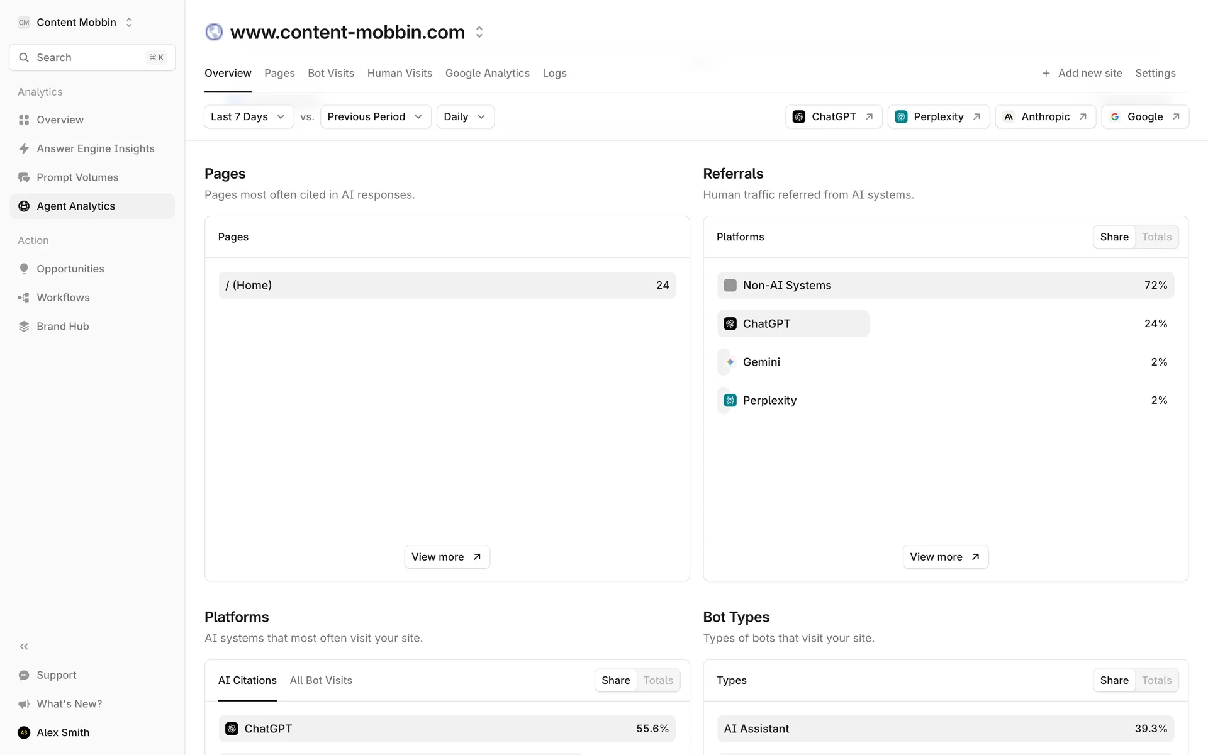Collapse sidebar with double chevron icon

[24, 646]
